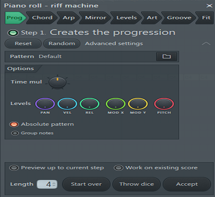
Task: Enable Preview up to current step
Action: [x=14, y=168]
